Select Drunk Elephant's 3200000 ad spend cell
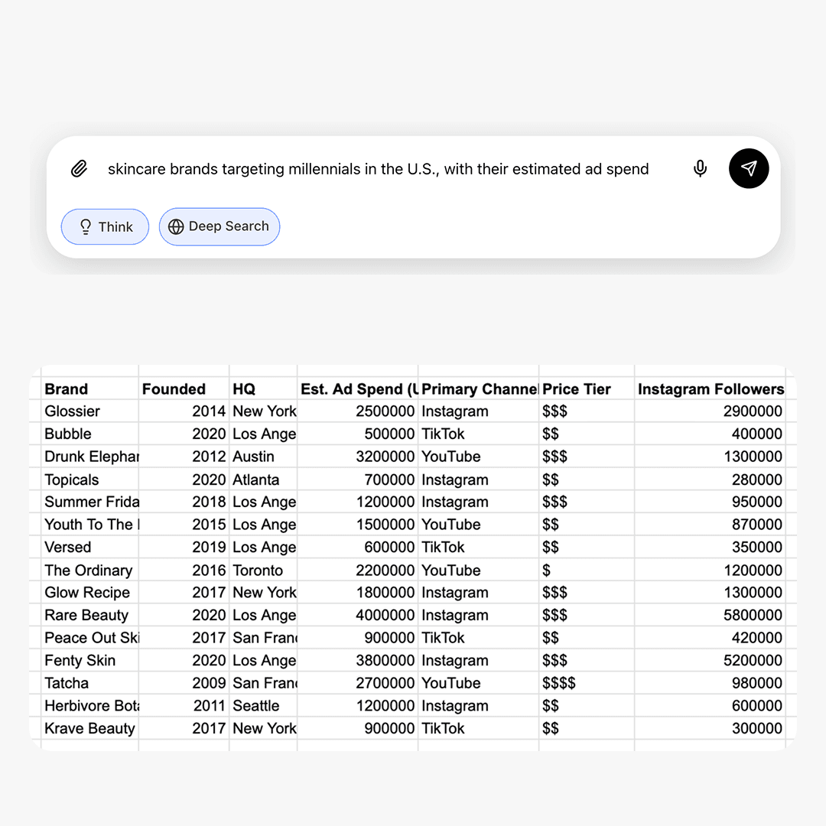826x826 pixels. coord(358,457)
